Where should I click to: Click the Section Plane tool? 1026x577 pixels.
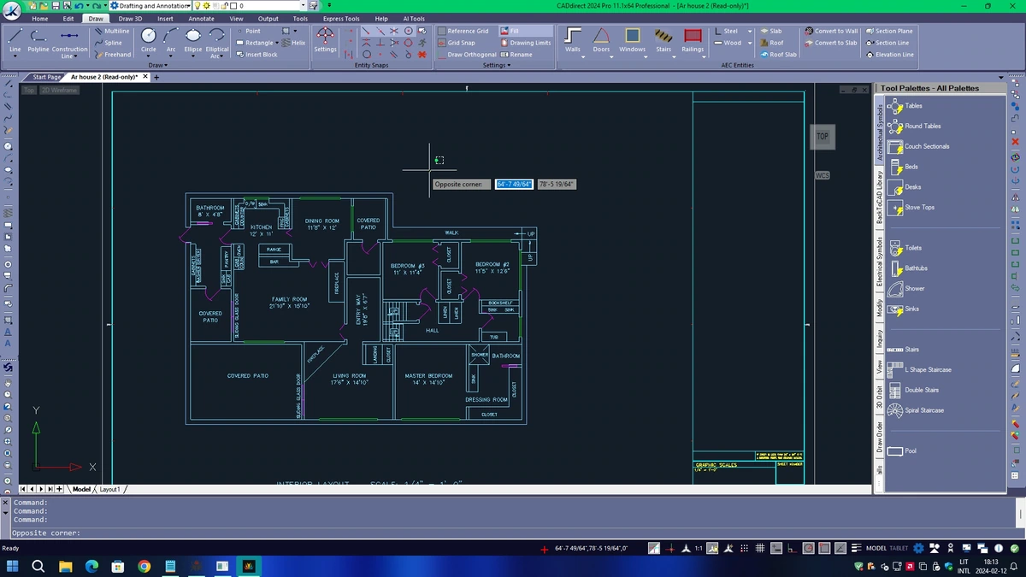click(888, 31)
